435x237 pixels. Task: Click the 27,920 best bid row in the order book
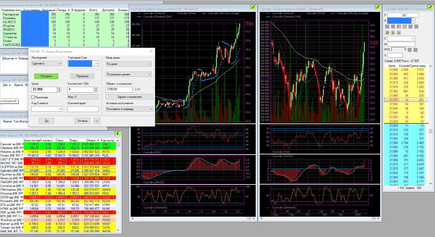pyautogui.click(x=405, y=126)
